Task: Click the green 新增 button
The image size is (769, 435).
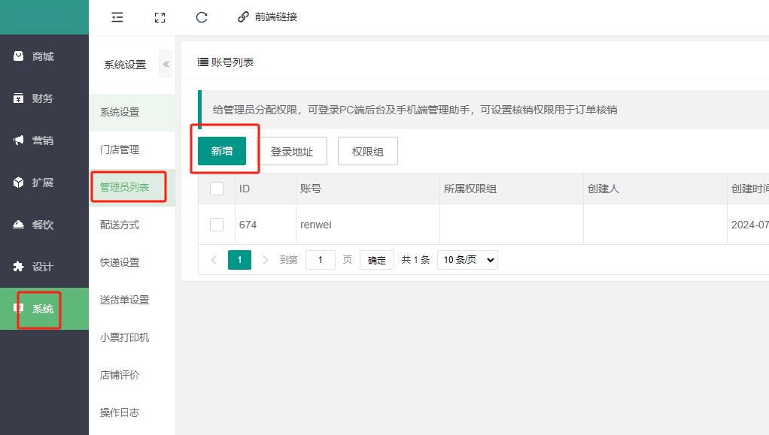Action: [x=222, y=151]
